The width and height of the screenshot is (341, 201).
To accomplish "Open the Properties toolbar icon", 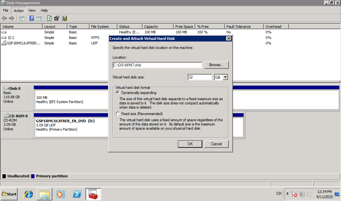I will (x=57, y=18).
